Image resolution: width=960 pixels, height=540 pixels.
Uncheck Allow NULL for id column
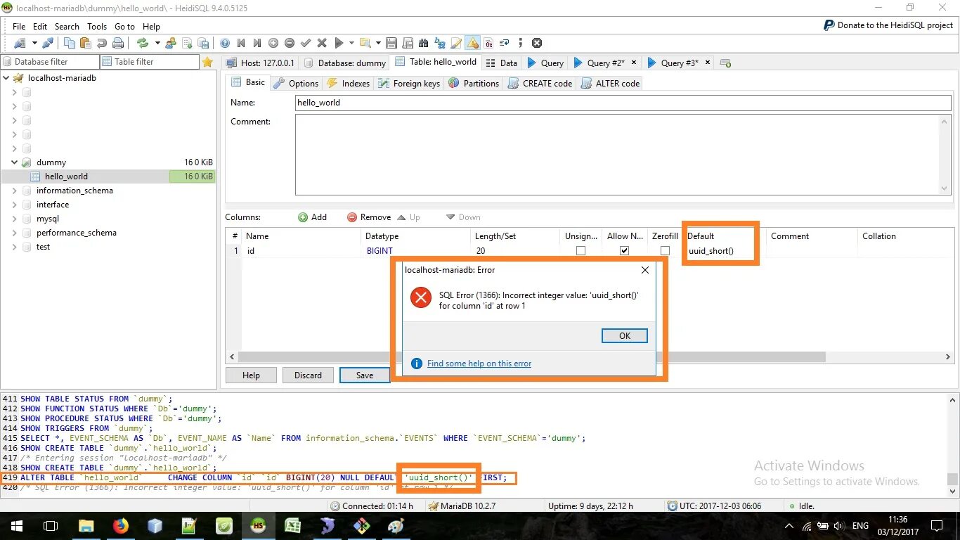point(624,250)
